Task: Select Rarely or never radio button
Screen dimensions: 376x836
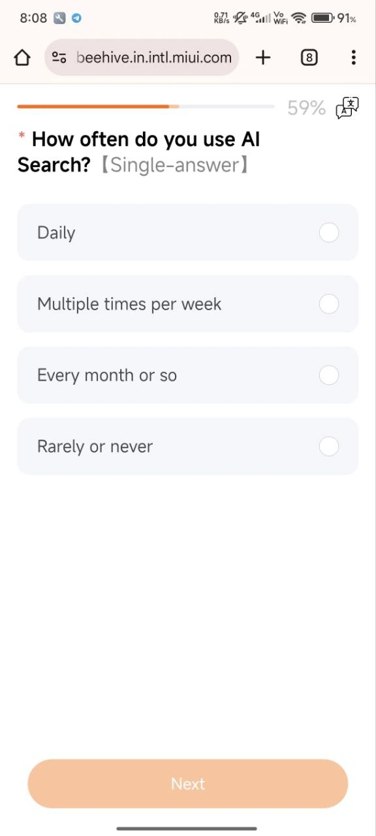Action: pyautogui.click(x=329, y=446)
